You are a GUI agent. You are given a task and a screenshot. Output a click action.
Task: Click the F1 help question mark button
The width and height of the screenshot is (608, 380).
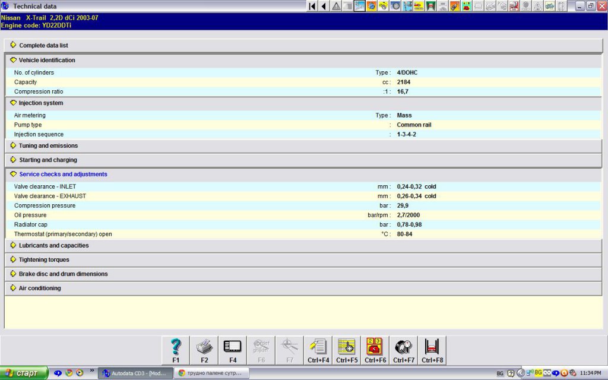coord(176,350)
